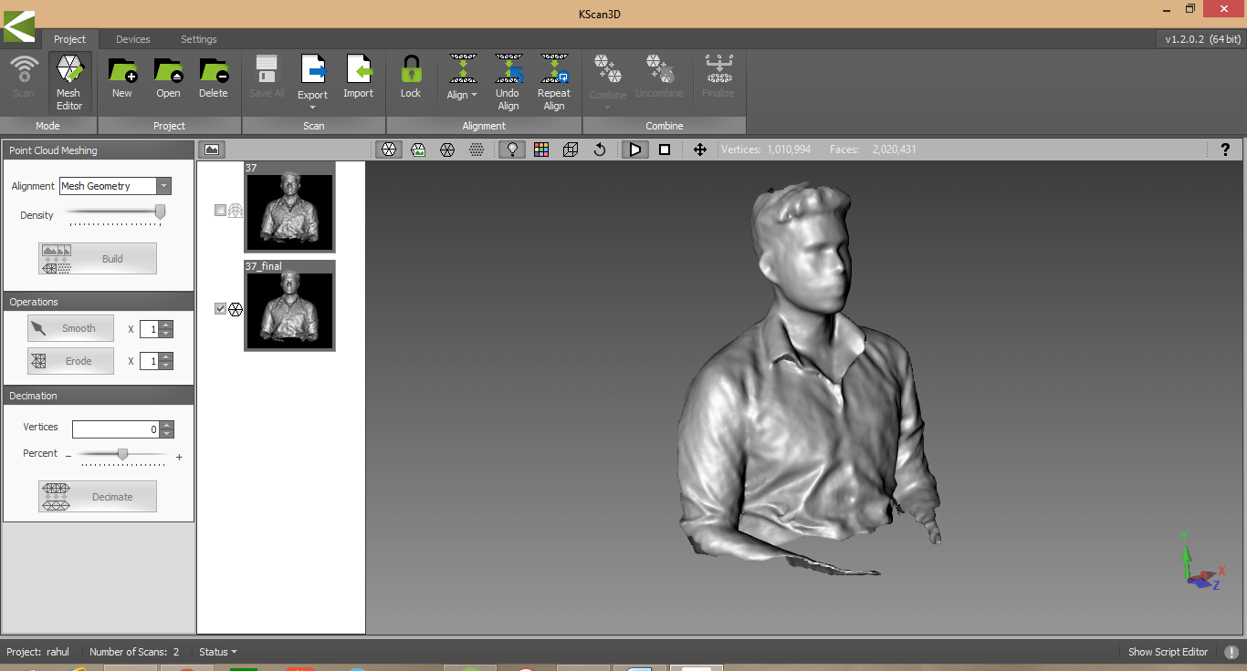
Task: Click the Decimation Vertices input field
Action: point(116,429)
